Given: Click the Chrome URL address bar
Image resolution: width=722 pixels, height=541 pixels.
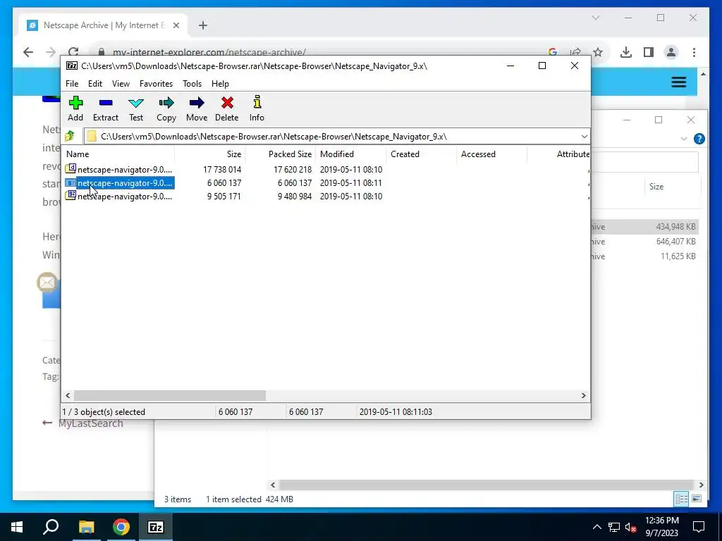Looking at the screenshot, I should click(x=322, y=52).
